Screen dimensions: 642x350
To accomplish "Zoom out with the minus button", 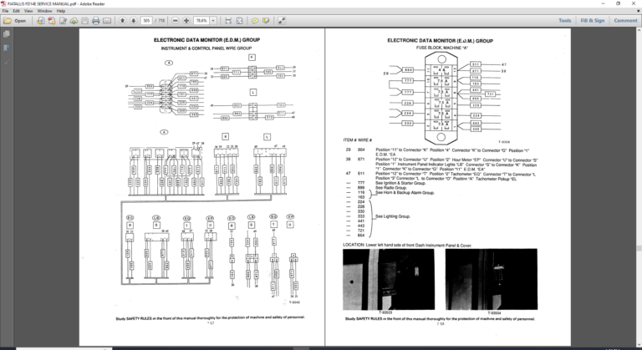I will (x=176, y=20).
